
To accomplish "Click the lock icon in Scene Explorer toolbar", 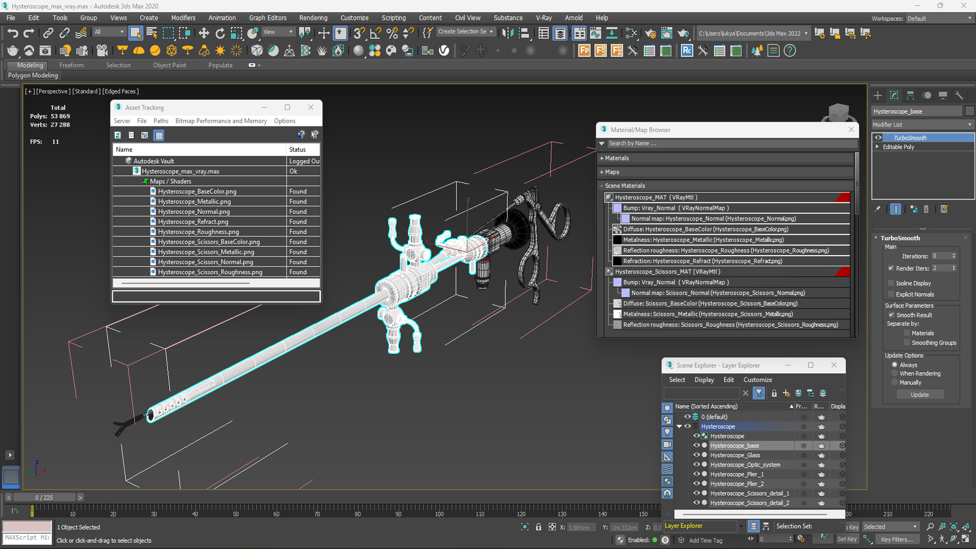I will point(774,393).
